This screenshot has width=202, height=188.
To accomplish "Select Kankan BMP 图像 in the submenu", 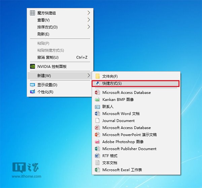I will point(136,99).
